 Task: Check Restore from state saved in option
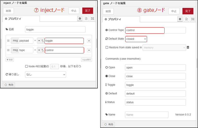(107, 48)
